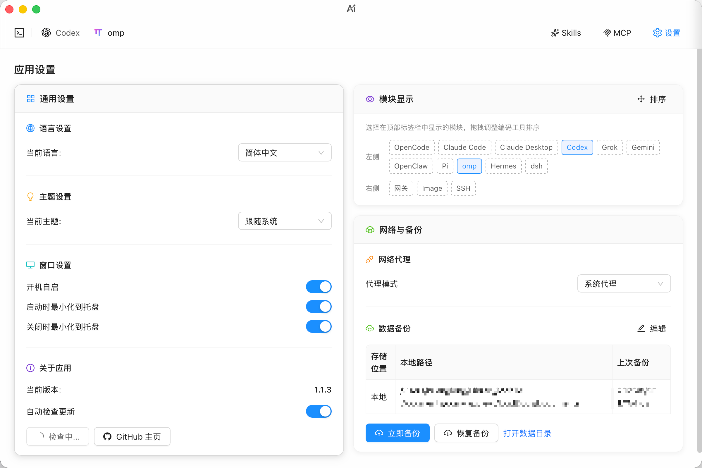This screenshot has width=702, height=468.
Task: Toggle launch at startup switch
Action: tap(319, 287)
